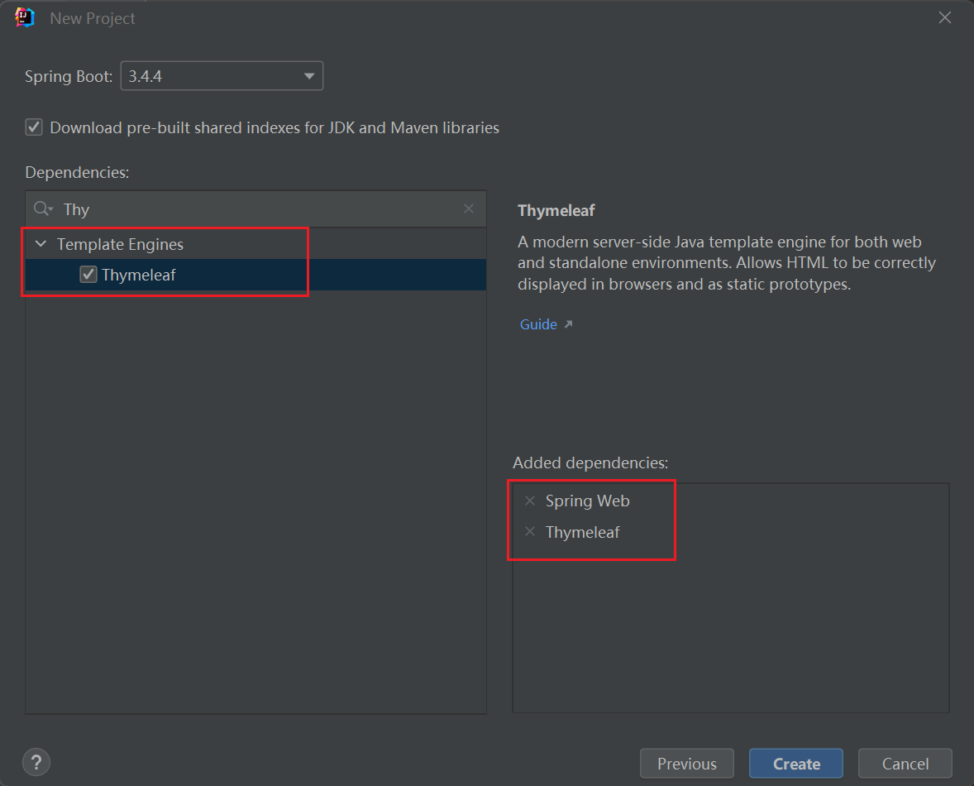Click the dependency search magnifier icon
Image resolution: width=974 pixels, height=786 pixels.
point(43,208)
